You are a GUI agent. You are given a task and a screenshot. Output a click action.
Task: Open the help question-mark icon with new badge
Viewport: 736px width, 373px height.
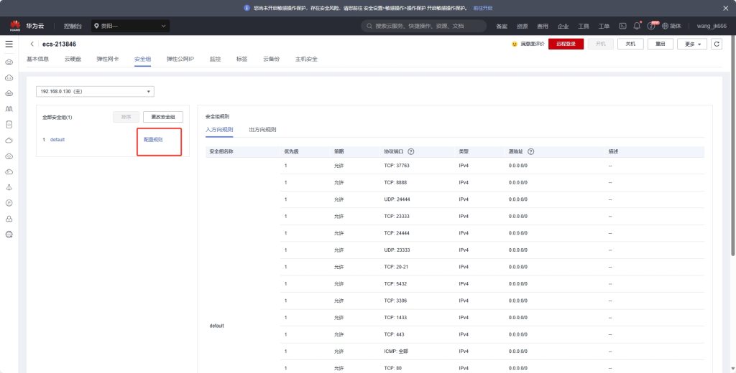pyautogui.click(x=651, y=26)
